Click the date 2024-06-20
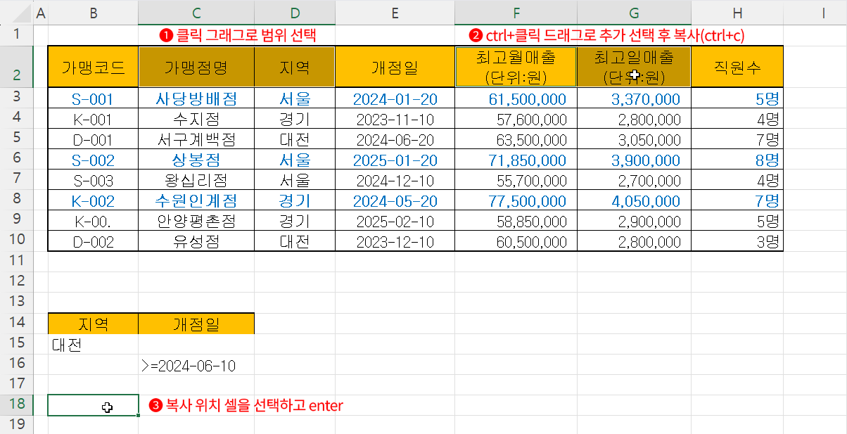The width and height of the screenshot is (847, 434). [x=395, y=139]
